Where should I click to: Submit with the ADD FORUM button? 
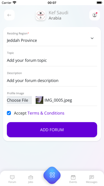coord(52,130)
